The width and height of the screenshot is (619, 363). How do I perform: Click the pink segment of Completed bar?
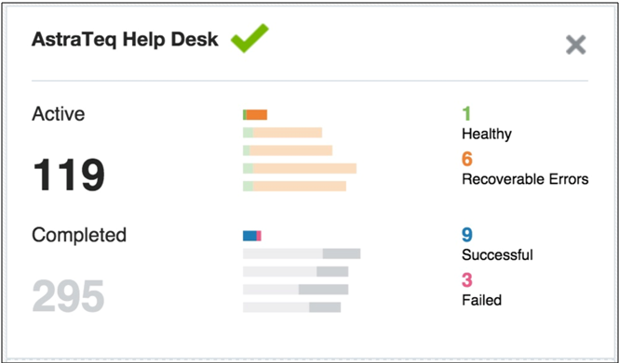coord(259,236)
